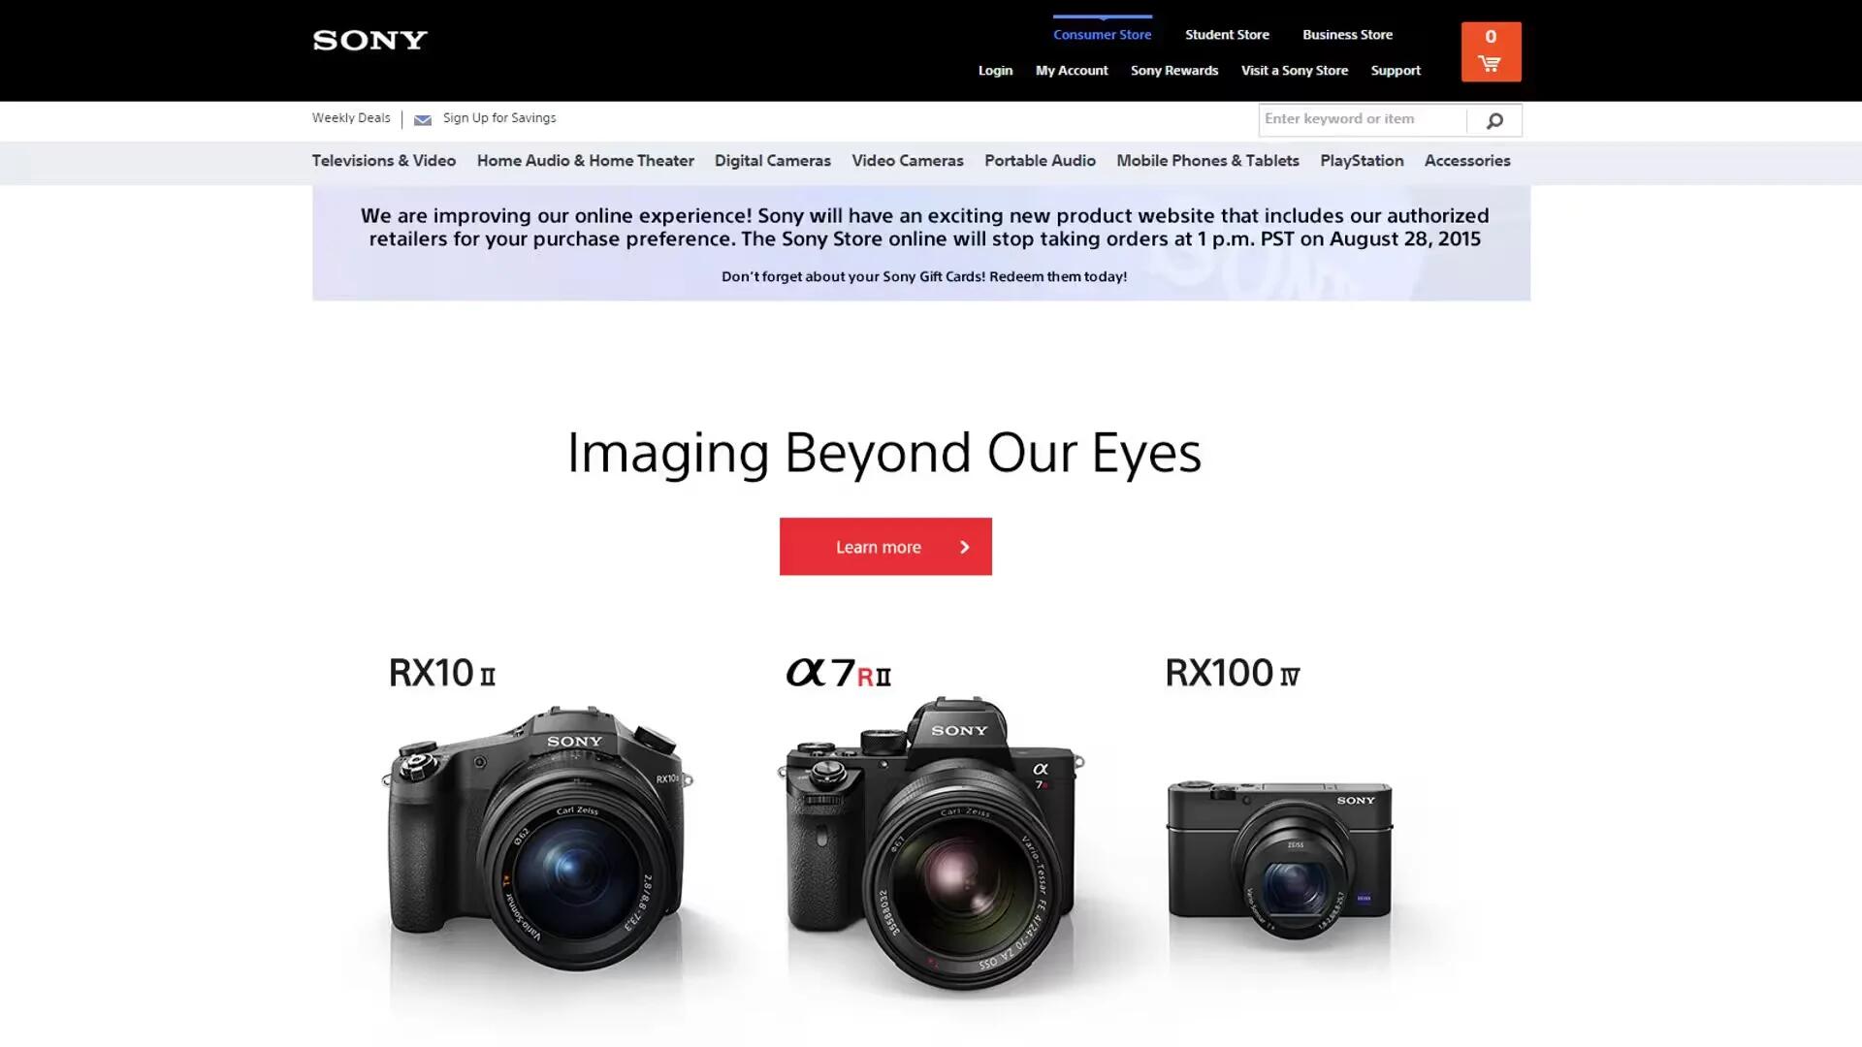Click Sign Up for Savings link
1862x1047 pixels.
[499, 118]
